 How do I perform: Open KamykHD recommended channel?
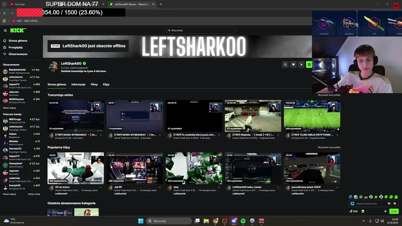click(21, 187)
